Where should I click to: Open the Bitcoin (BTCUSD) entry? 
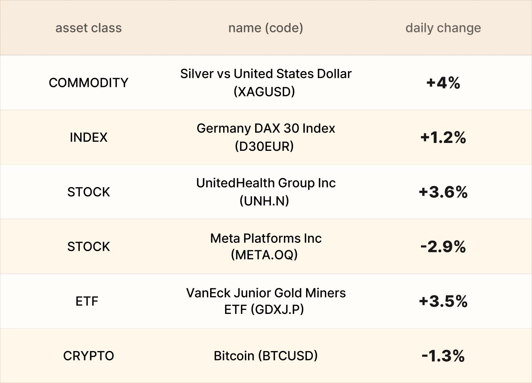[x=266, y=356]
